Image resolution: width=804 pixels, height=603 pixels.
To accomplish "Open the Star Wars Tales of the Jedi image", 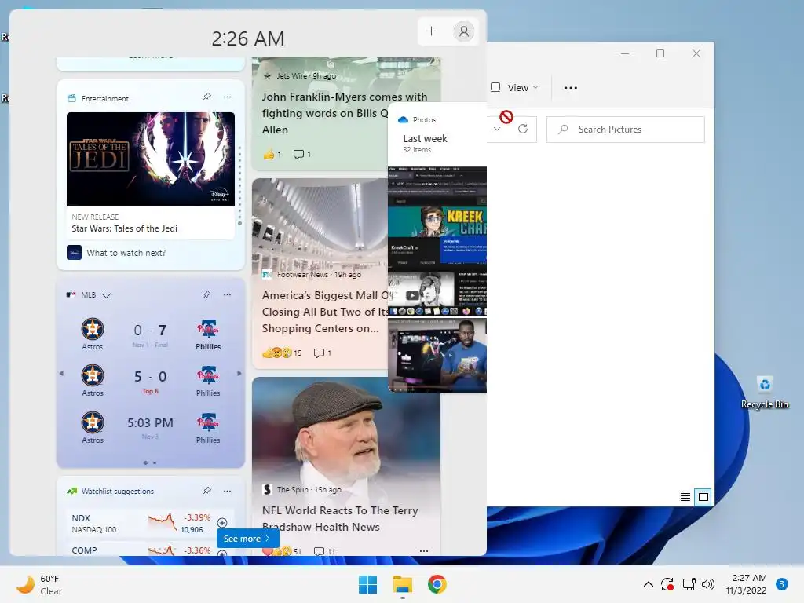I will [x=151, y=159].
